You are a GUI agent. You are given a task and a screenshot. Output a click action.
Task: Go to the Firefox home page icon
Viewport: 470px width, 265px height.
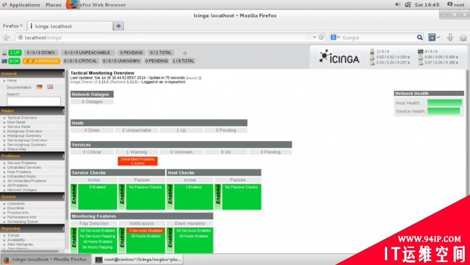tap(463, 38)
